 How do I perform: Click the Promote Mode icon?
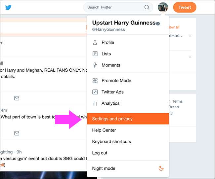point(95,81)
